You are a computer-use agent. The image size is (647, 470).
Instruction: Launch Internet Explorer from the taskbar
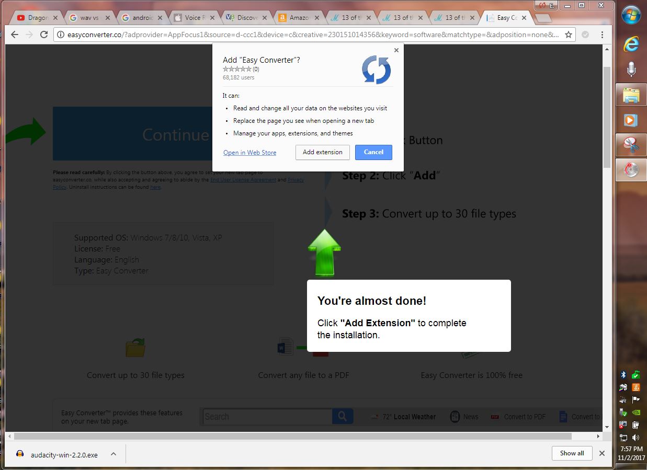tap(631, 44)
